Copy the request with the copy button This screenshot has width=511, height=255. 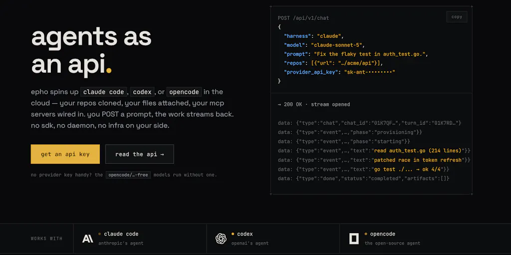click(457, 17)
